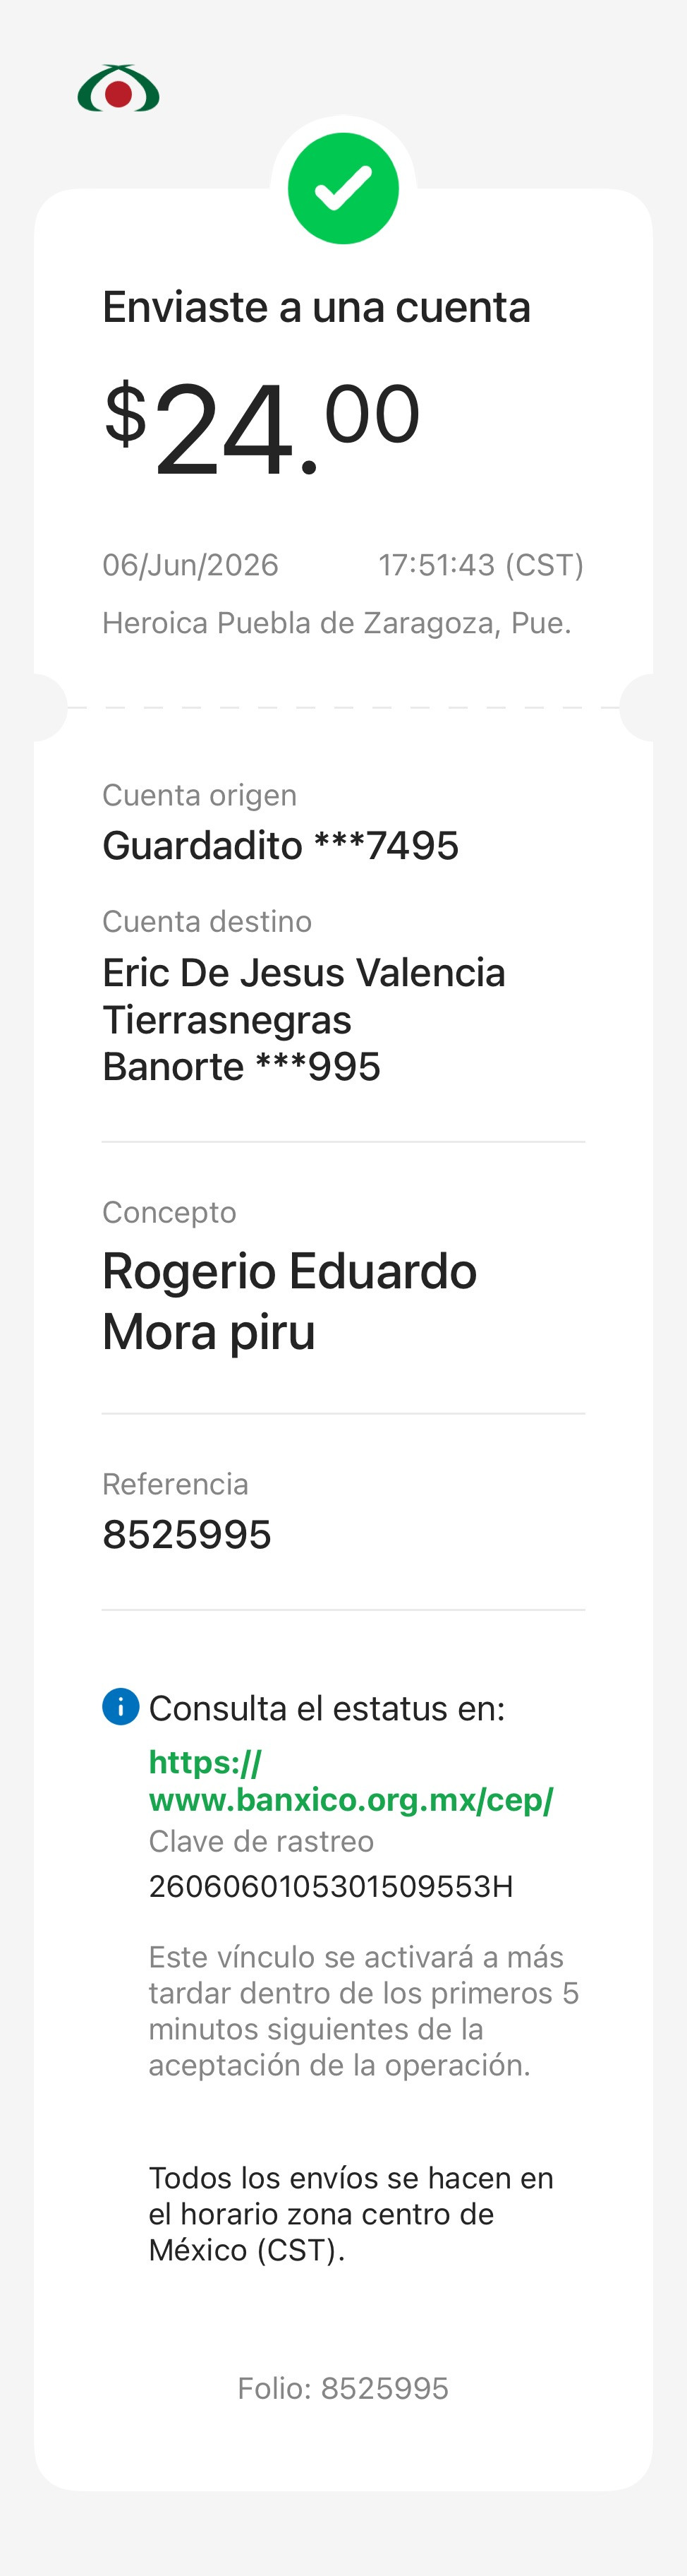
Task: Click the Folio: 8525995 text
Action: (x=343, y=2388)
